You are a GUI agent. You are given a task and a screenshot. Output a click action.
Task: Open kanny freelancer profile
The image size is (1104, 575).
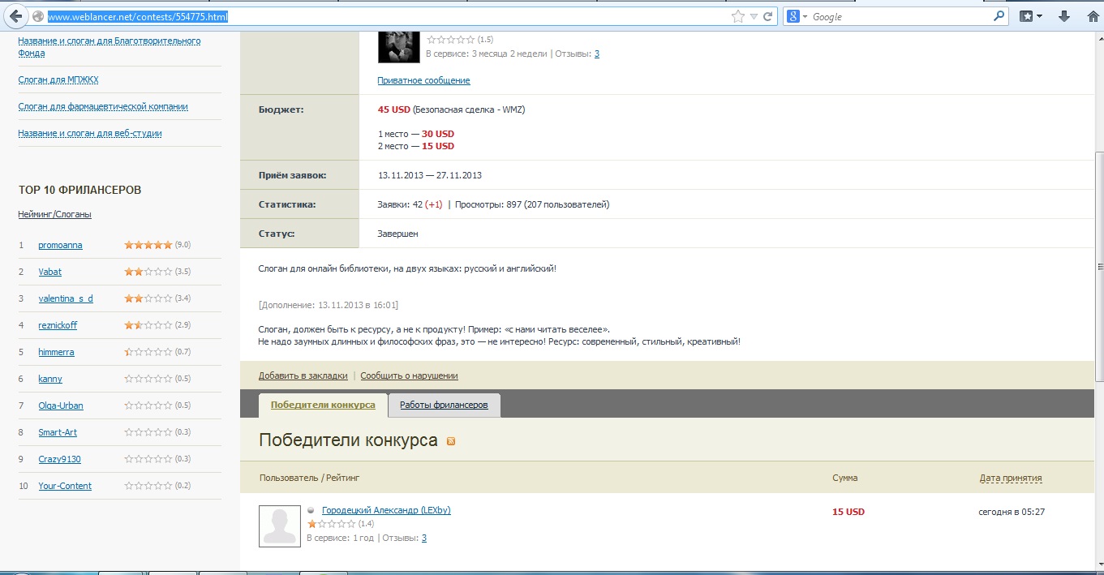50,379
